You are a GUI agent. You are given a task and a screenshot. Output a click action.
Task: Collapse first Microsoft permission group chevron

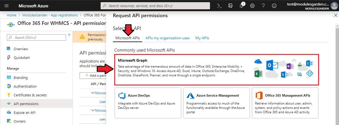93,93
